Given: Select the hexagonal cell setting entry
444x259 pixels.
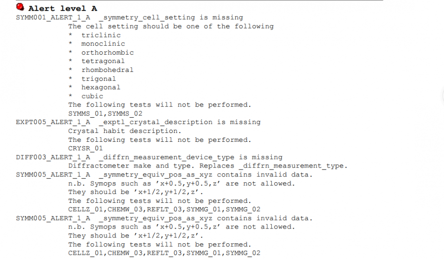Looking at the screenshot, I should pos(101,88).
